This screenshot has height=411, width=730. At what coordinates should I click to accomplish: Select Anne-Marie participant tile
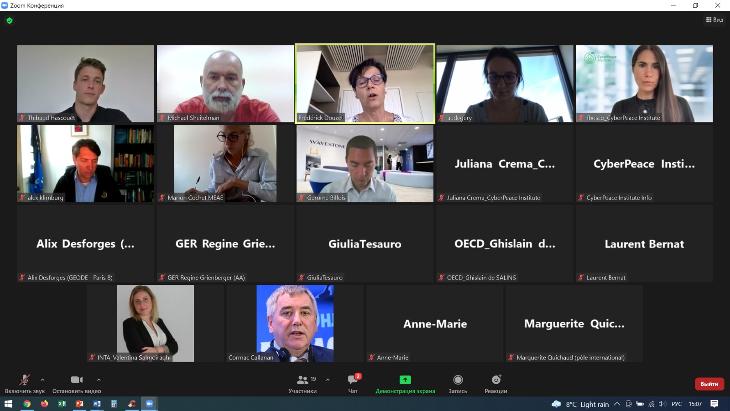[435, 323]
